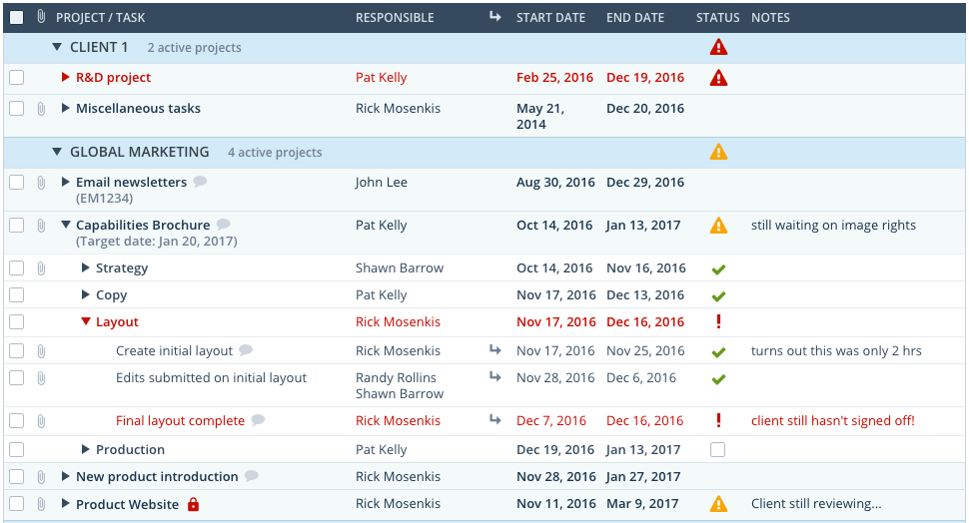Sort by the START DATE column header
This screenshot has width=969, height=523.
click(x=550, y=17)
